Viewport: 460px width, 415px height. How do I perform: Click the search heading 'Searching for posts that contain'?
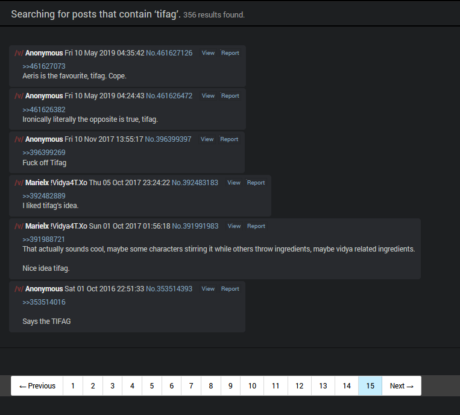pyautogui.click(x=81, y=14)
